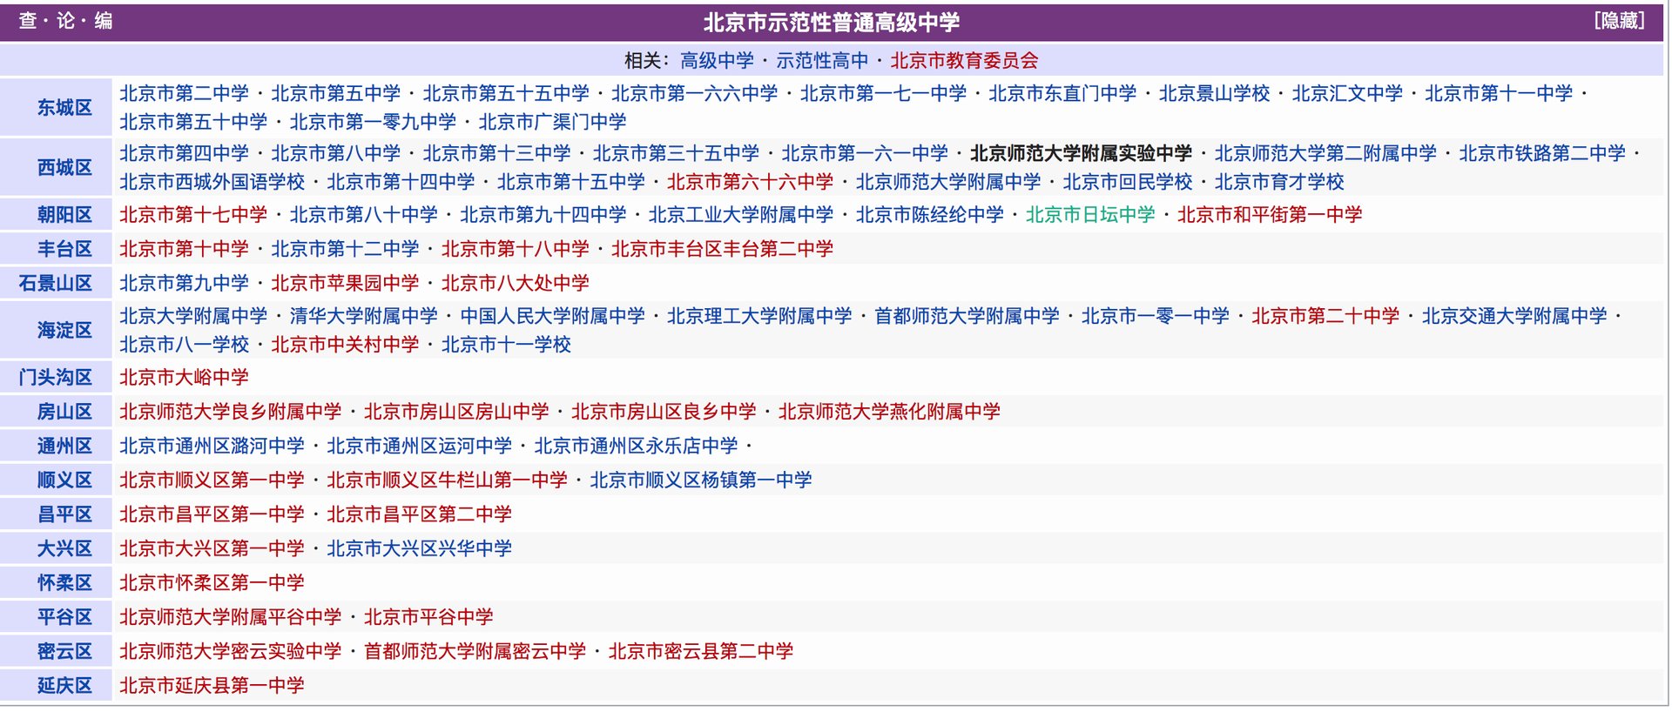Open red link 首都师范大学附属密云中学
This screenshot has height=712, width=1672.
475,652
